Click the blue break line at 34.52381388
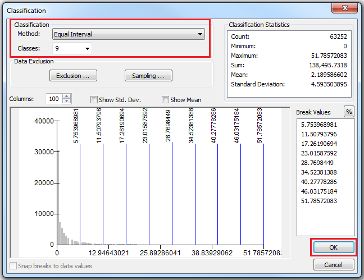This screenshot has width=364, height=280. pyautogui.click(x=195, y=194)
